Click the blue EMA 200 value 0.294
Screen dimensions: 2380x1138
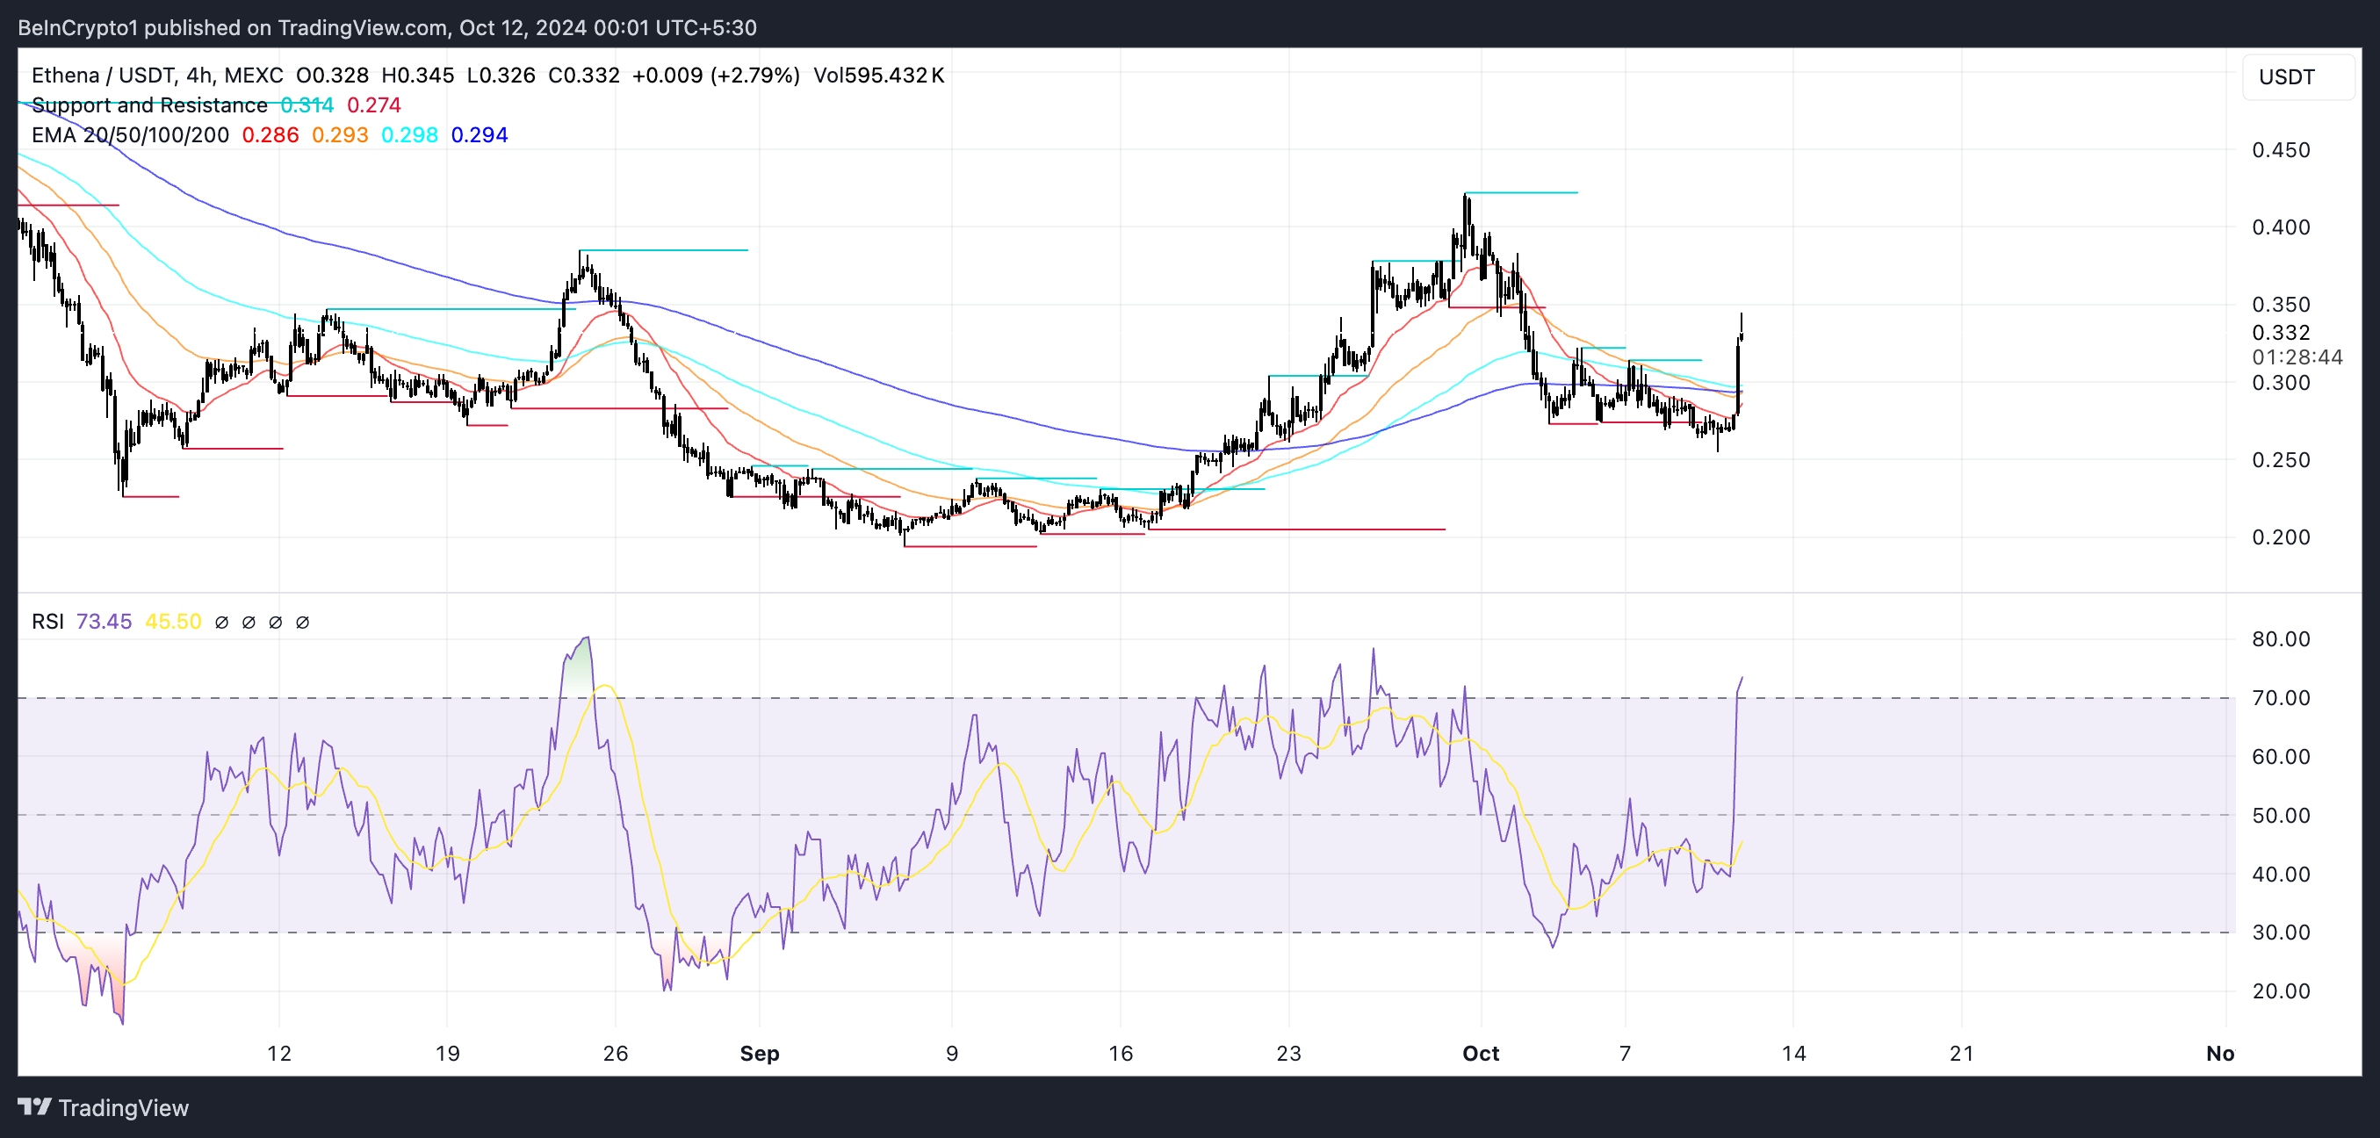(x=479, y=136)
